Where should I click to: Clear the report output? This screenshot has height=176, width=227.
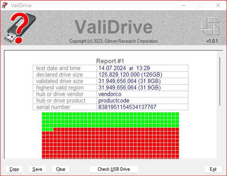click(x=61, y=169)
